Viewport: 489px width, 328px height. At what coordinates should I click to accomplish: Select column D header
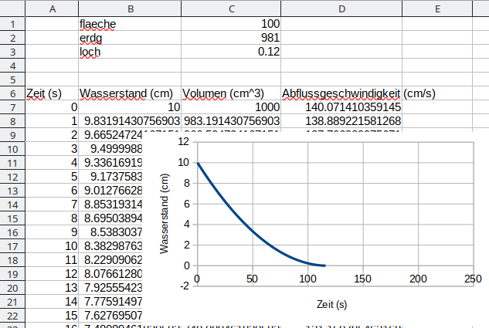point(341,8)
